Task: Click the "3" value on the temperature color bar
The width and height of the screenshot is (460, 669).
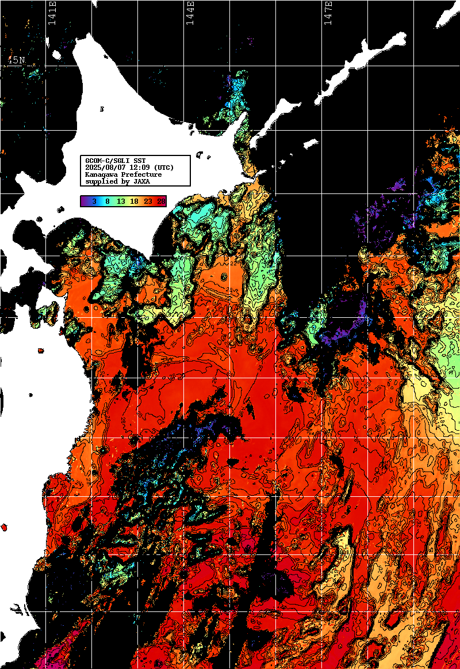Action: (94, 202)
